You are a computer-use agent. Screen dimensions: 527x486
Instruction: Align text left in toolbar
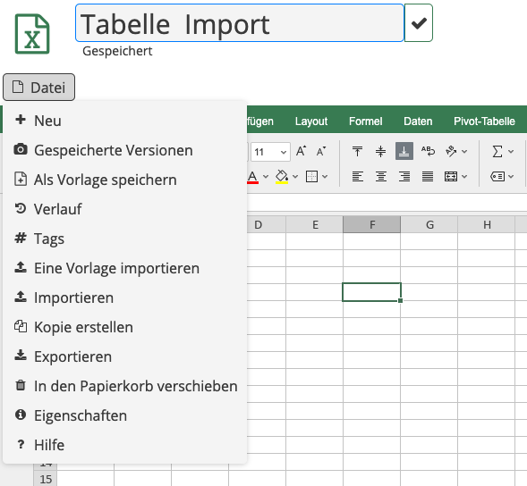pos(357,176)
